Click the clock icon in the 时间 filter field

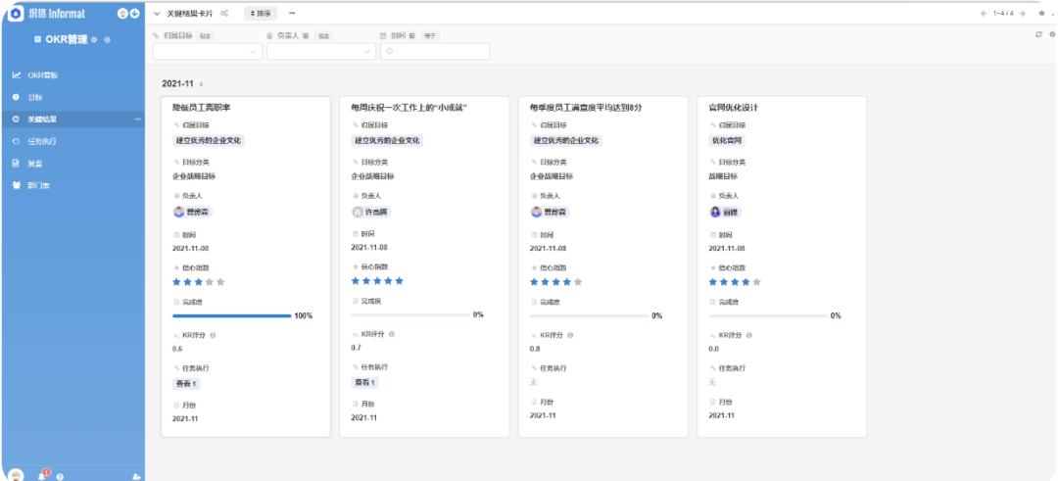tap(391, 51)
